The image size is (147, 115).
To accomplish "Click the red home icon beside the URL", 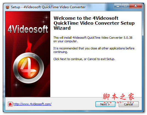I will pyautogui.click(x=10, y=104).
